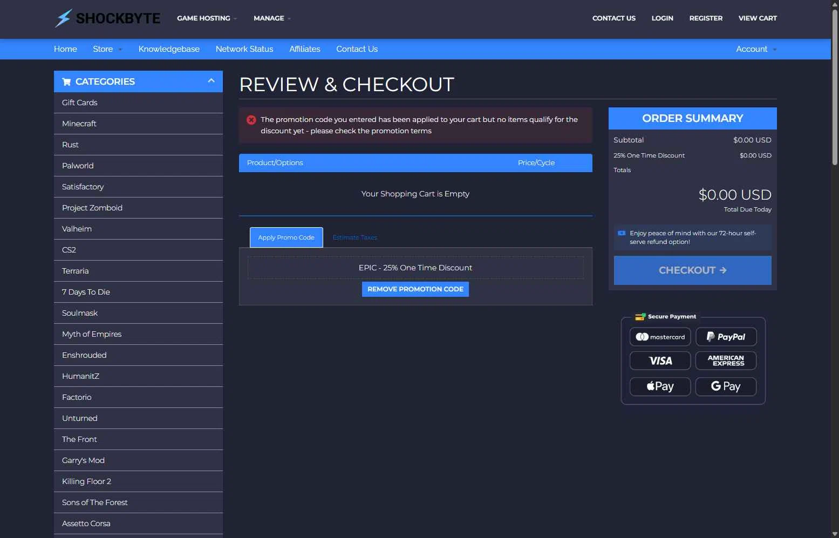Select the Garry's Mod category
The width and height of the screenshot is (839, 538).
pyautogui.click(x=138, y=460)
